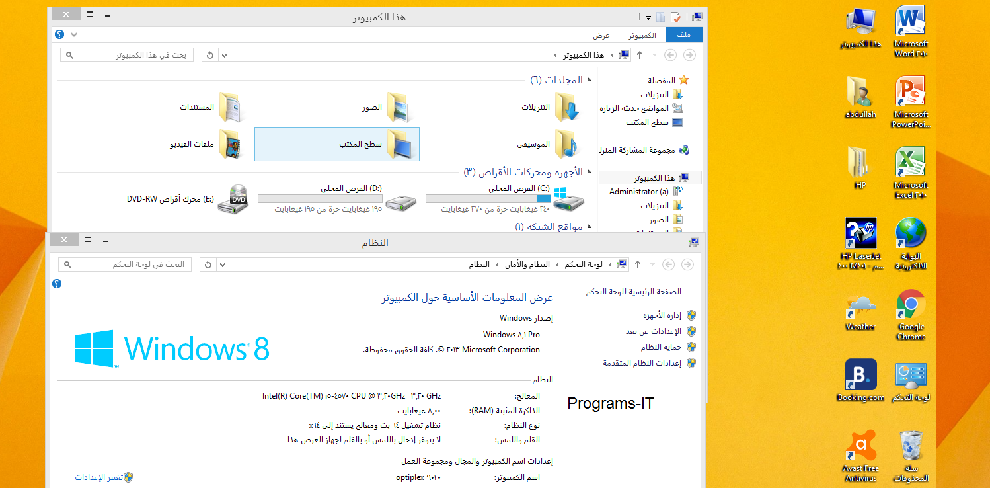Viewport: 990px width, 488px height.
Task: Refresh the النظام window address bar
Action: point(208,264)
